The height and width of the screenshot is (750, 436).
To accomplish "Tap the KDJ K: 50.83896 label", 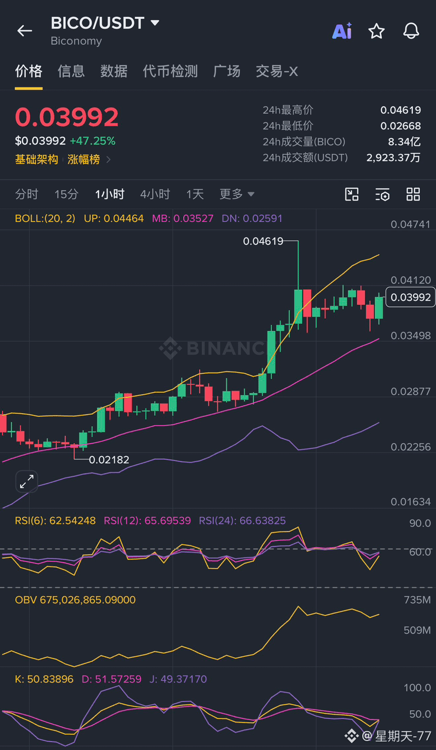I will [x=44, y=679].
